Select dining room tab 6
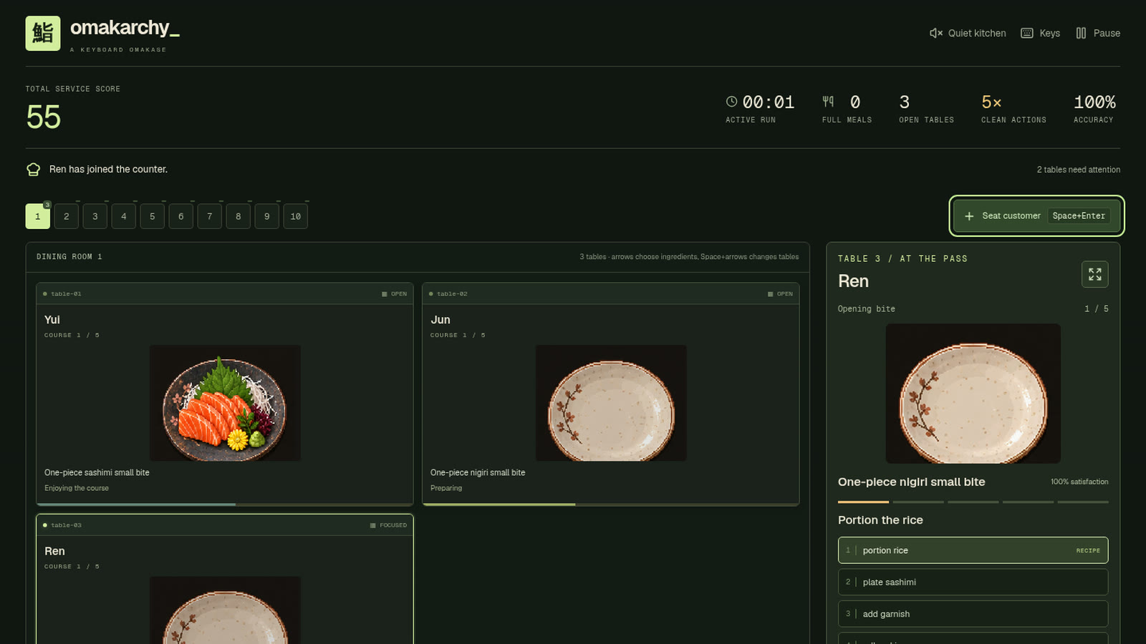The image size is (1146, 644). pos(181,216)
